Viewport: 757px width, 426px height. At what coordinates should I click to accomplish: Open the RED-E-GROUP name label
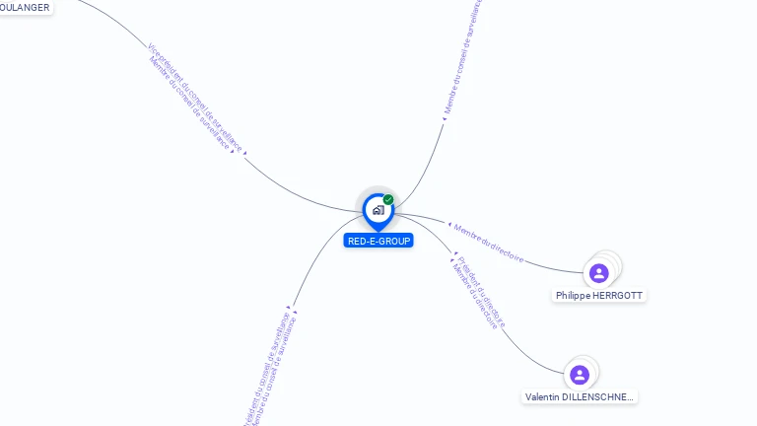(378, 241)
